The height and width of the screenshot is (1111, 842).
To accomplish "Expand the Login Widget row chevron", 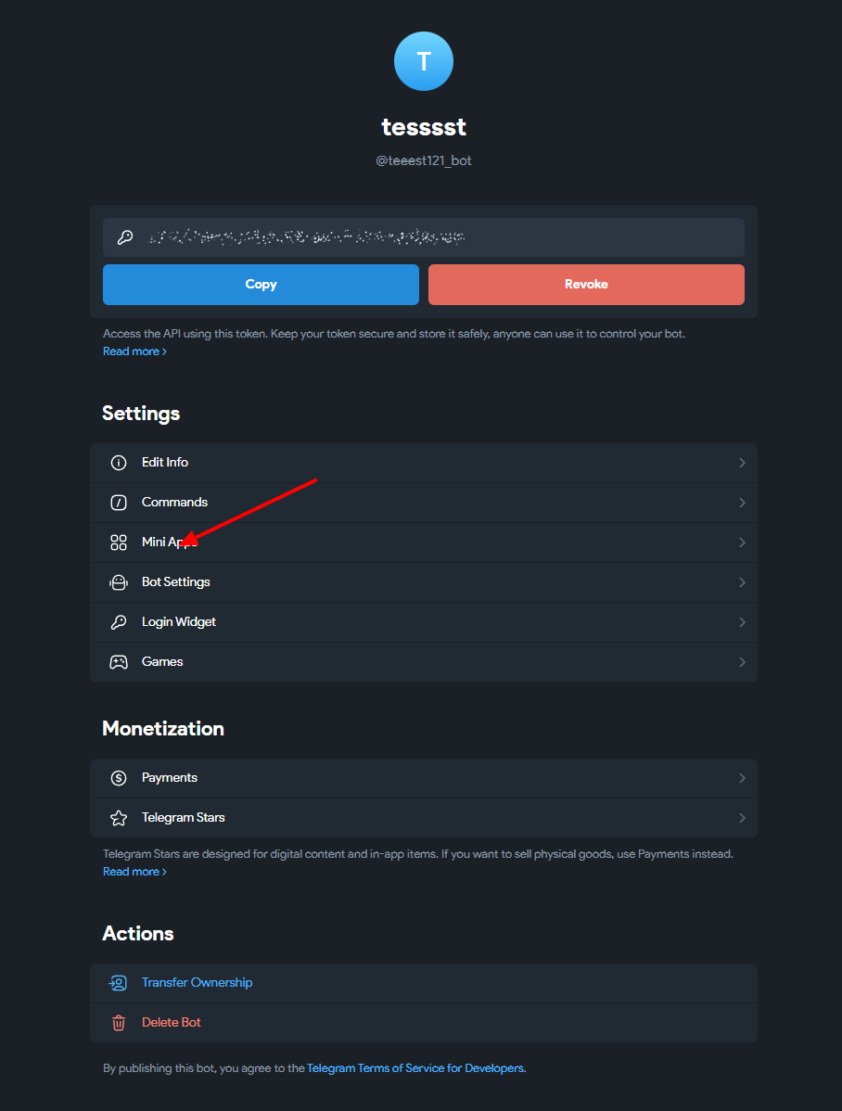I will point(742,622).
